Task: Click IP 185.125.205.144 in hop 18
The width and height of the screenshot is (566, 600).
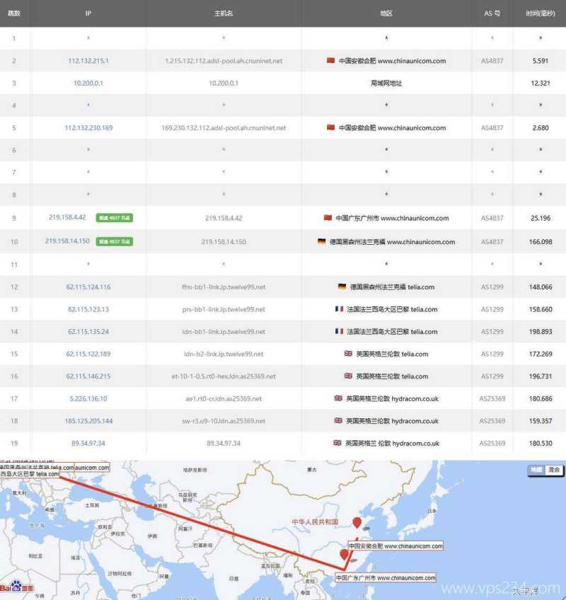Action: click(x=88, y=421)
